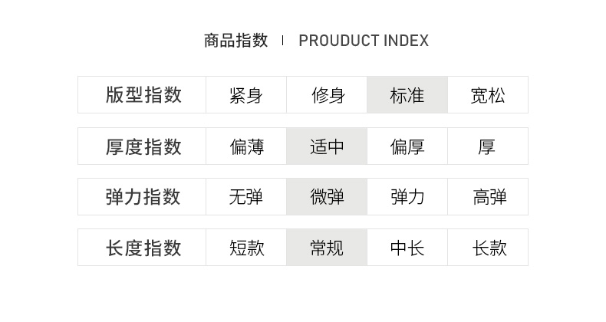Choose the 中长 length option
Viewport: 606px width, 322px height.
(x=407, y=248)
